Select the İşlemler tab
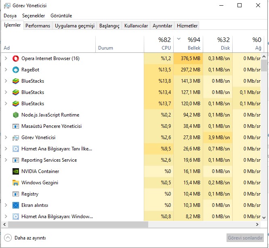The width and height of the screenshot is (269, 248). tap(12, 25)
